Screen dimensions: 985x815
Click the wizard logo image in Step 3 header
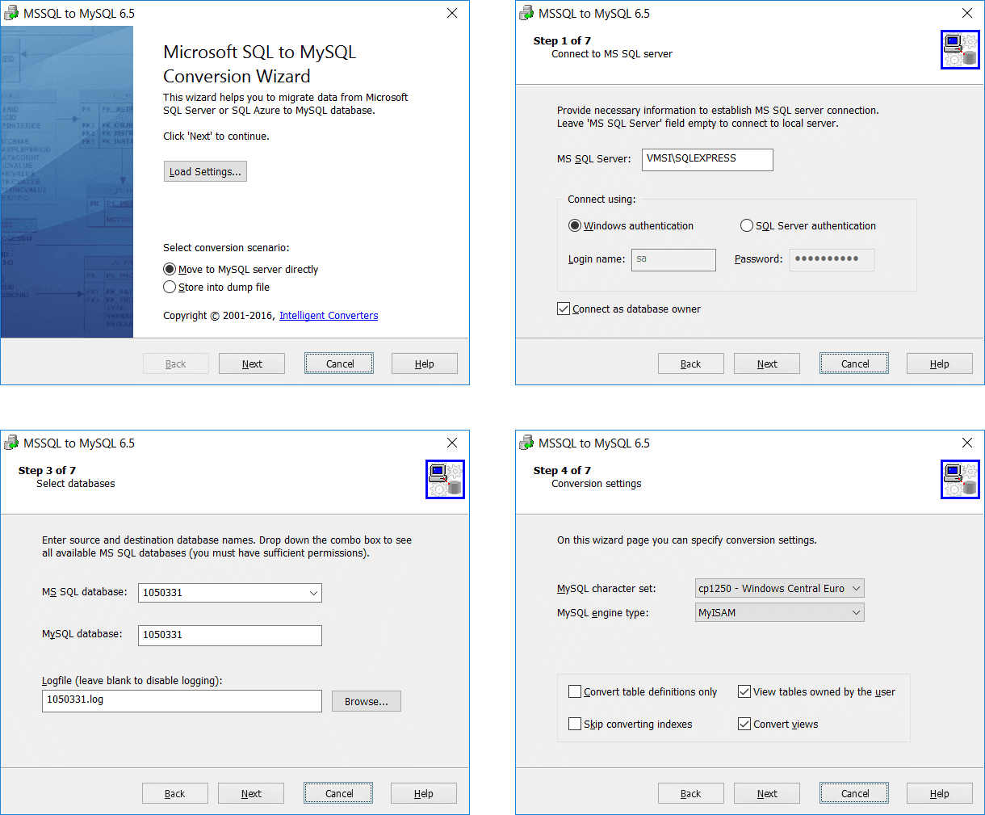tap(445, 480)
